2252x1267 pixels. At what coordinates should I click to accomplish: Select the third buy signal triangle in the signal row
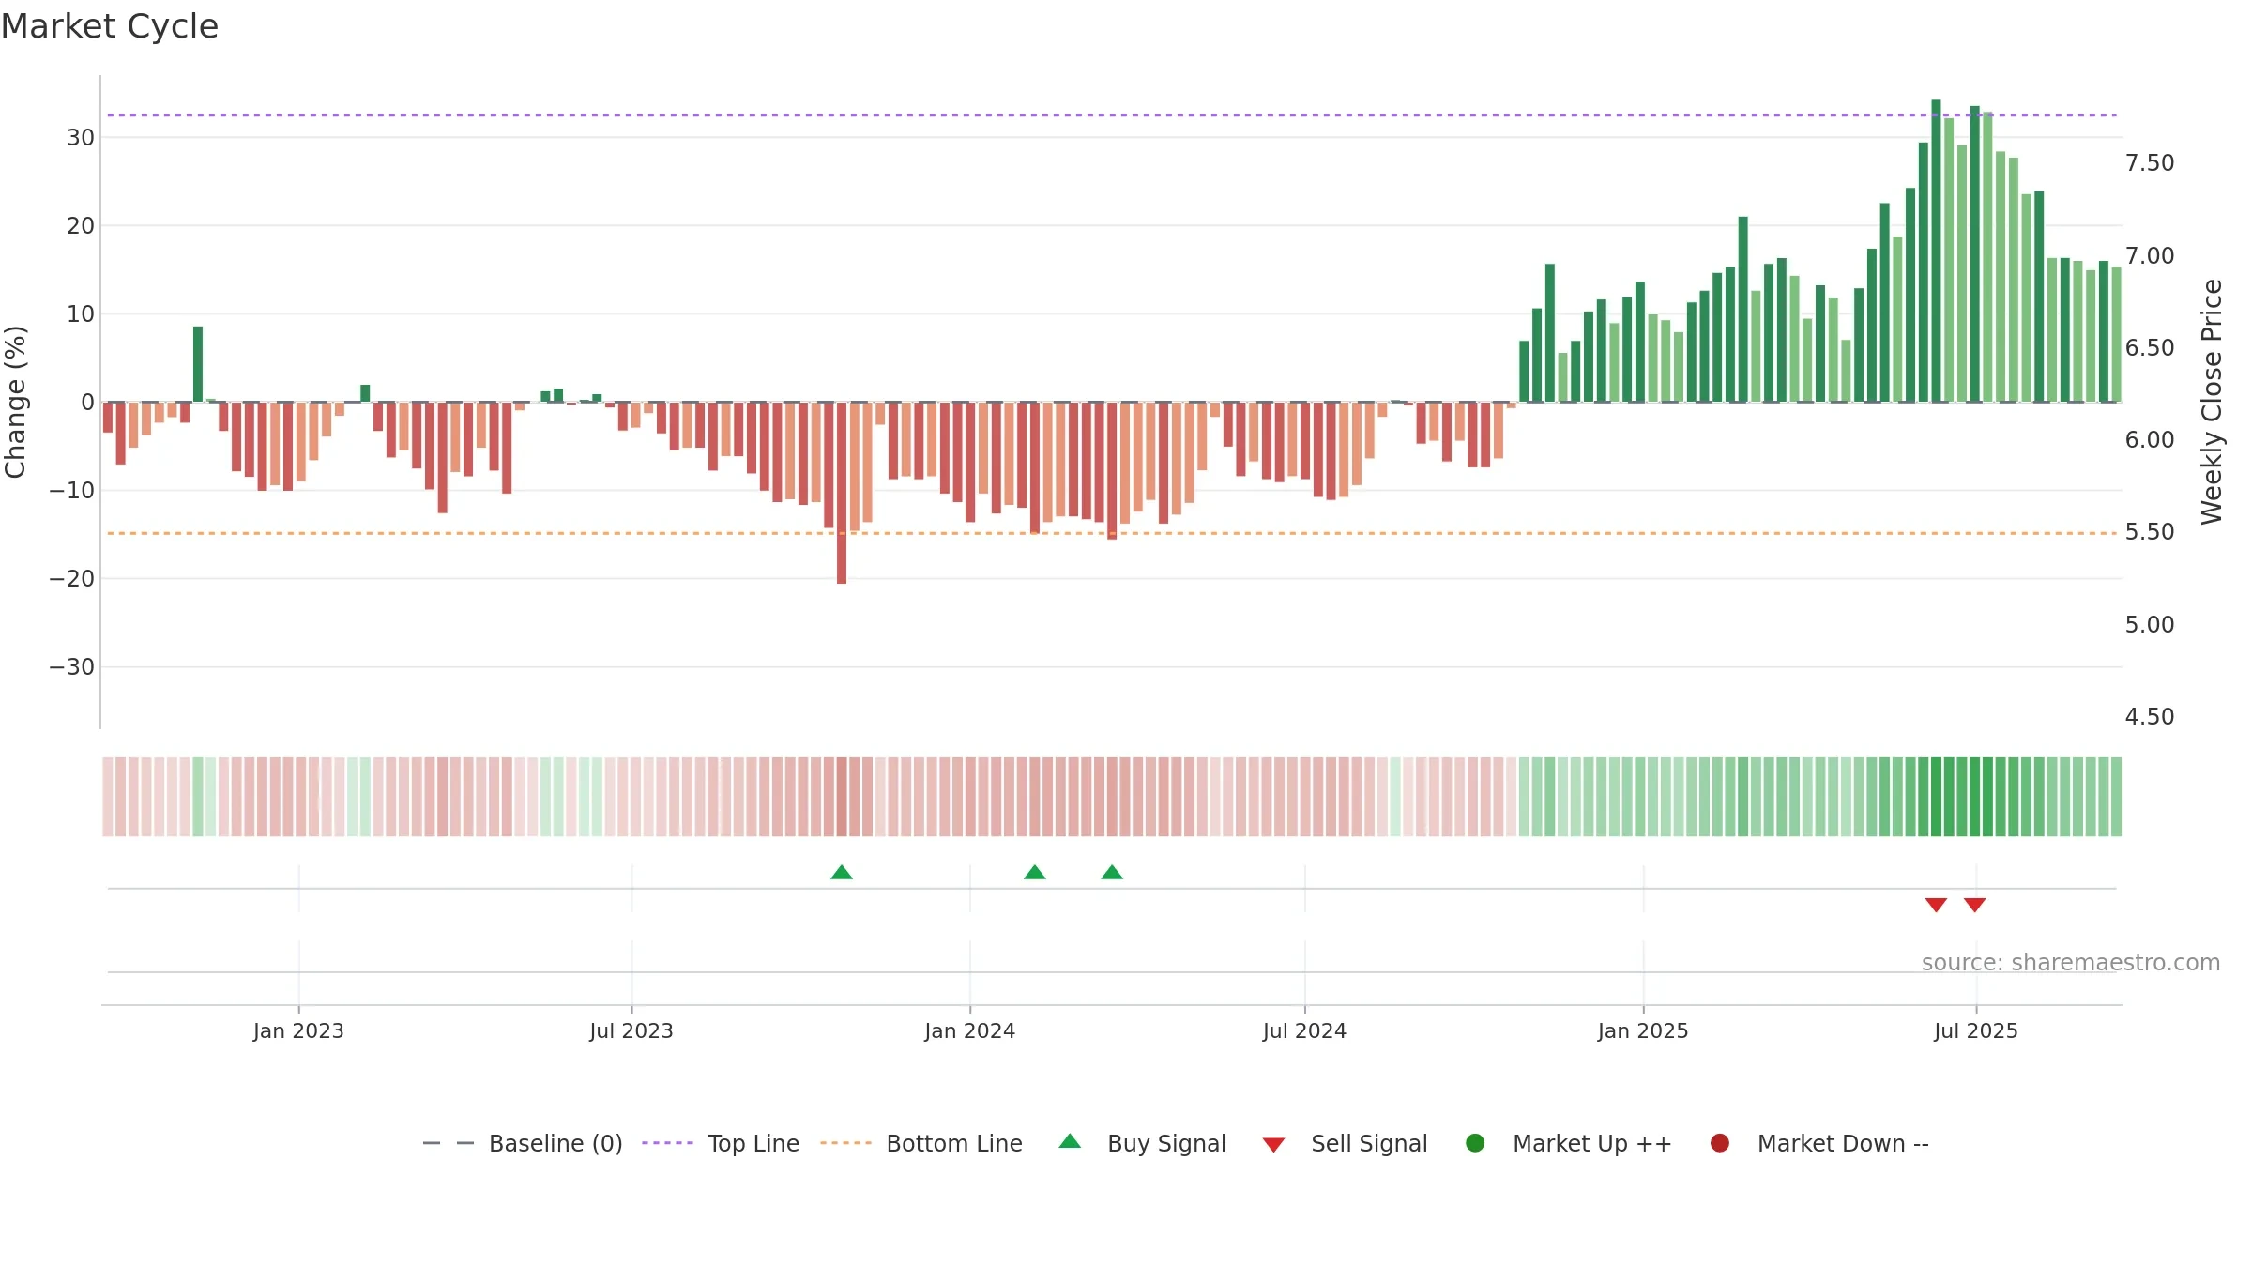[1112, 873]
